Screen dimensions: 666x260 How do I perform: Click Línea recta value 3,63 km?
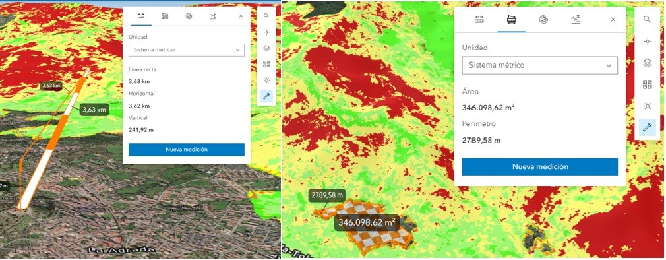[x=139, y=81]
